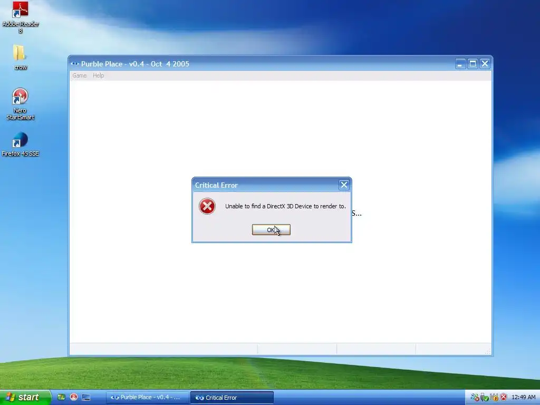This screenshot has height=405, width=540.
Task: Switch to Critical Error taskbar button
Action: (232, 398)
